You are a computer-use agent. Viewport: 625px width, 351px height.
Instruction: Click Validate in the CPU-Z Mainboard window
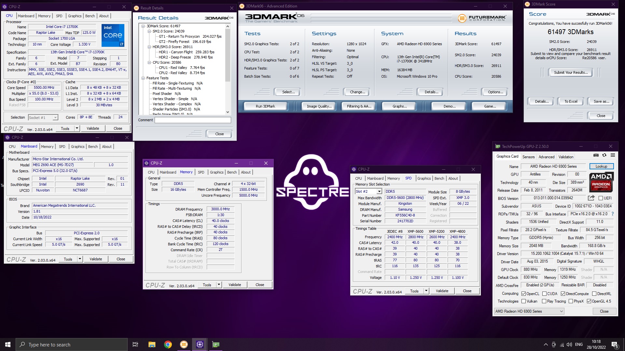(x=96, y=259)
